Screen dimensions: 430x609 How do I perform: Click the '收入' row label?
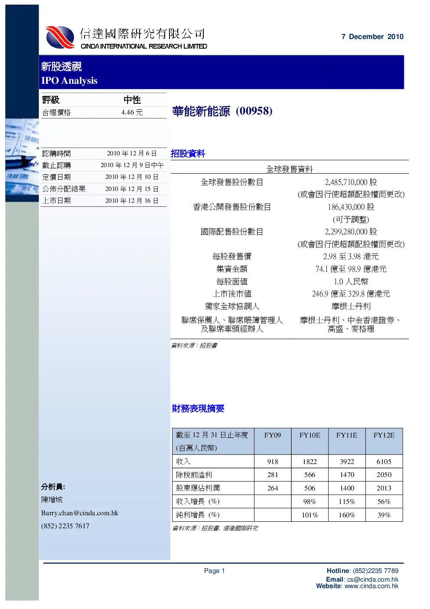(x=183, y=462)
